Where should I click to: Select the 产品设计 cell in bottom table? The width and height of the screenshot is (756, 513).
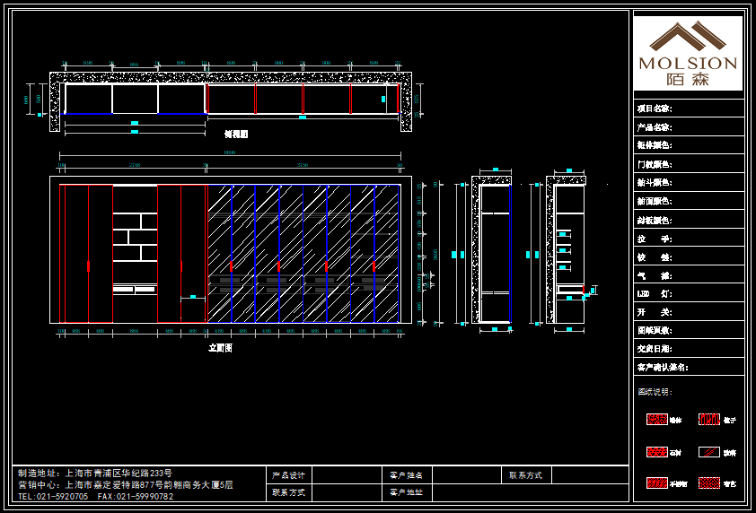click(289, 475)
